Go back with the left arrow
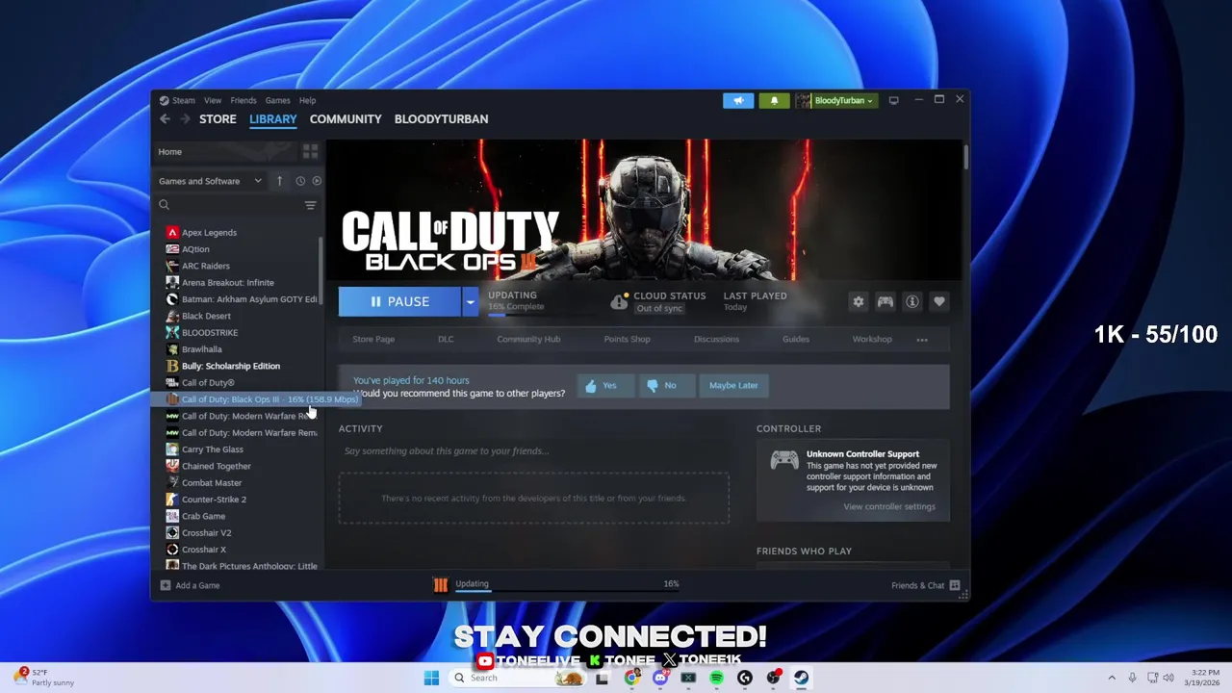 [165, 119]
